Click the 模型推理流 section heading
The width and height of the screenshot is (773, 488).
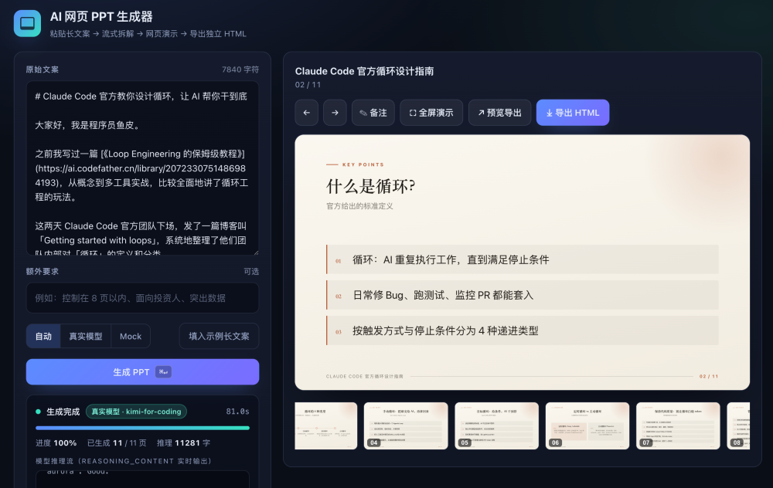tap(124, 461)
